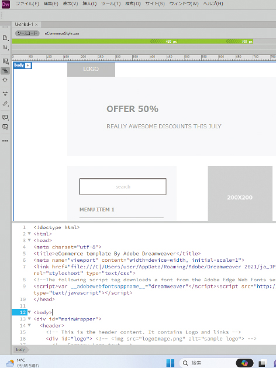Viewport: 276px width, 368px height.
Task: Click the collapse selection icon in left toolbar
Action: tap(5, 94)
